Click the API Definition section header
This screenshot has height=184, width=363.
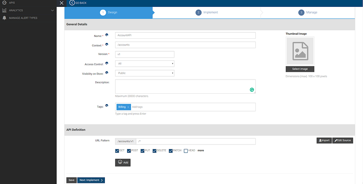click(76, 130)
